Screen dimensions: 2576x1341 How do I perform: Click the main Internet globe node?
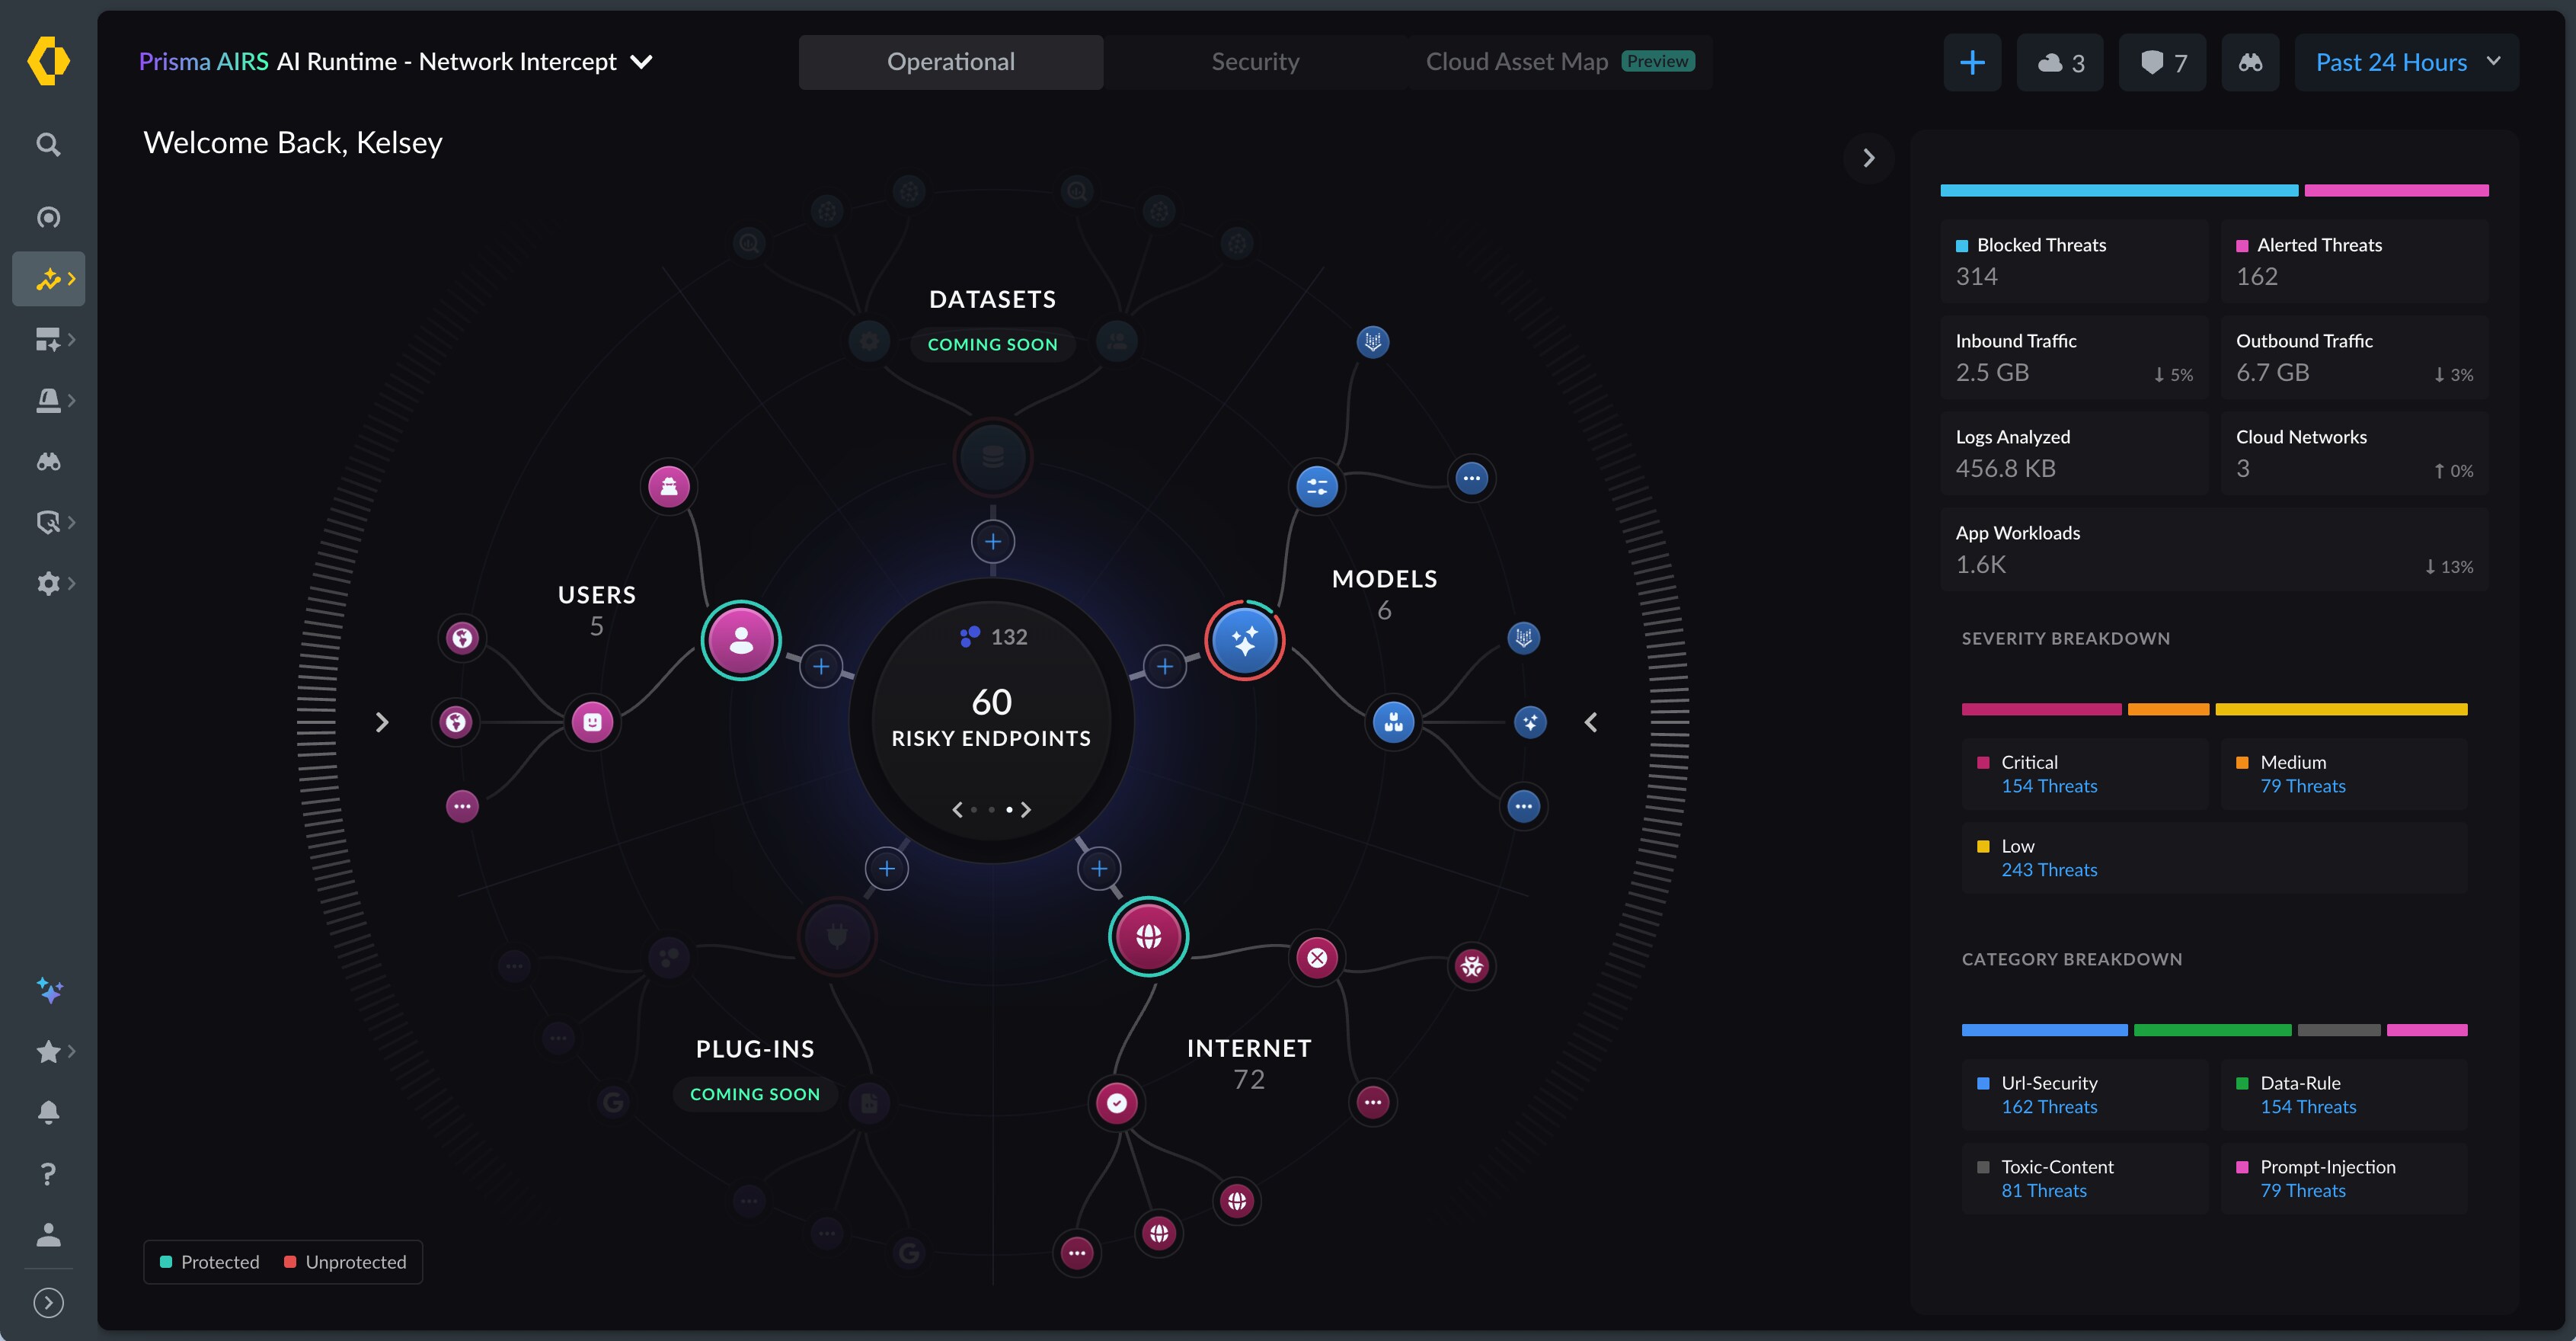click(x=1148, y=937)
